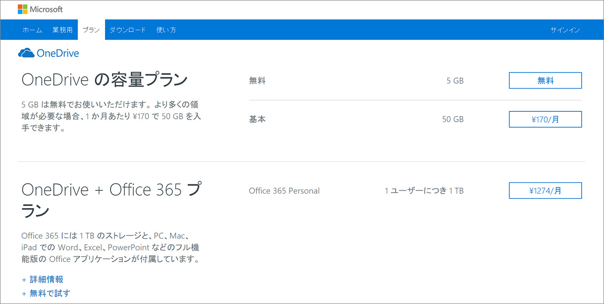
Task: Select the プラン tab
Action: 91,30
